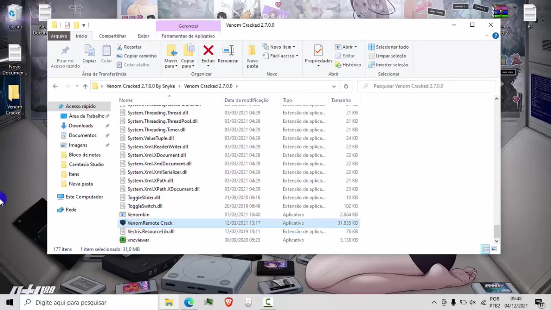Click Colar atalho option
The width and height of the screenshot is (551, 310).
pos(133,65)
